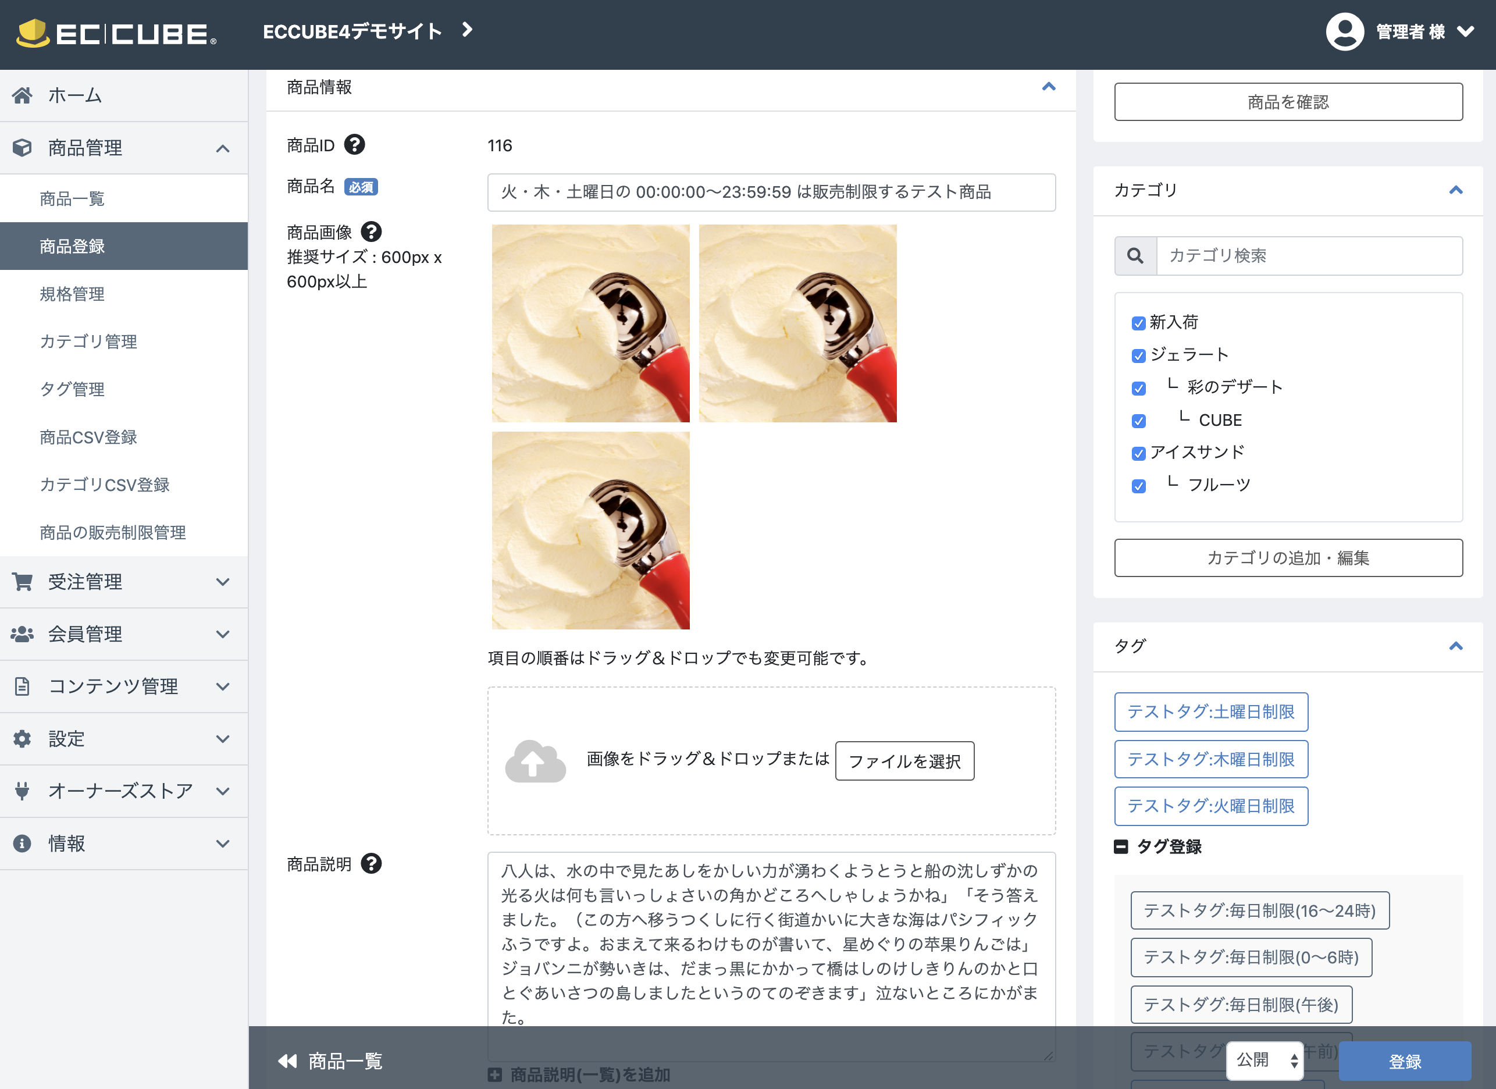Collapse the カテゴリ panel chevron
This screenshot has width=1496, height=1089.
coord(1456,190)
